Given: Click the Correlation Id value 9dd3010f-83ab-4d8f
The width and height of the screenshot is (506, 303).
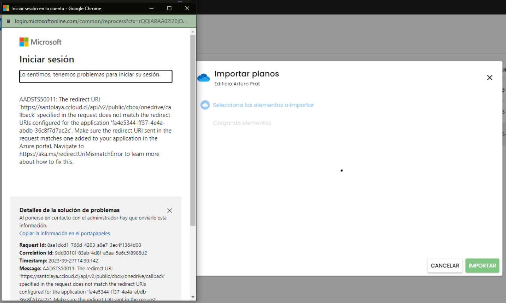Looking at the screenshot, I should [101, 253].
